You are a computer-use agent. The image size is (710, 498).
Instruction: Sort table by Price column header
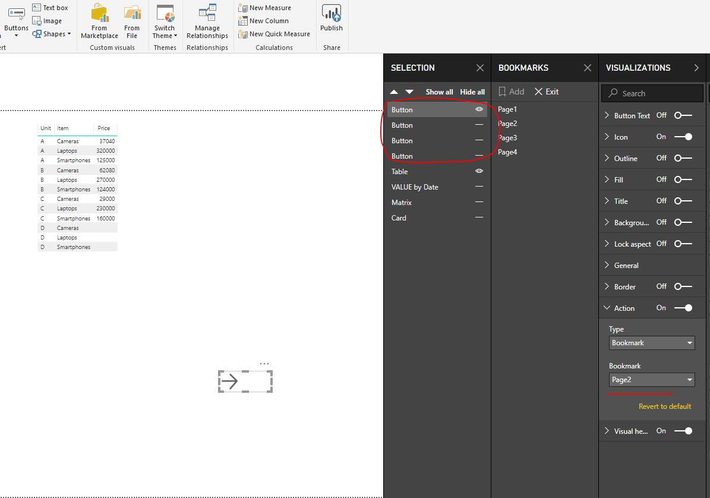click(x=104, y=128)
